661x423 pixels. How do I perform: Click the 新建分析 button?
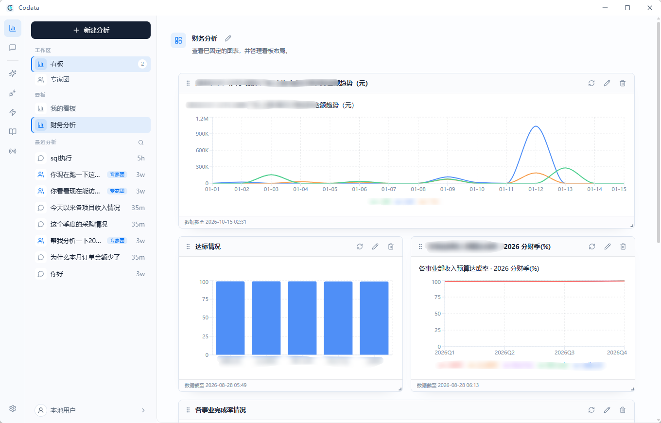click(91, 30)
